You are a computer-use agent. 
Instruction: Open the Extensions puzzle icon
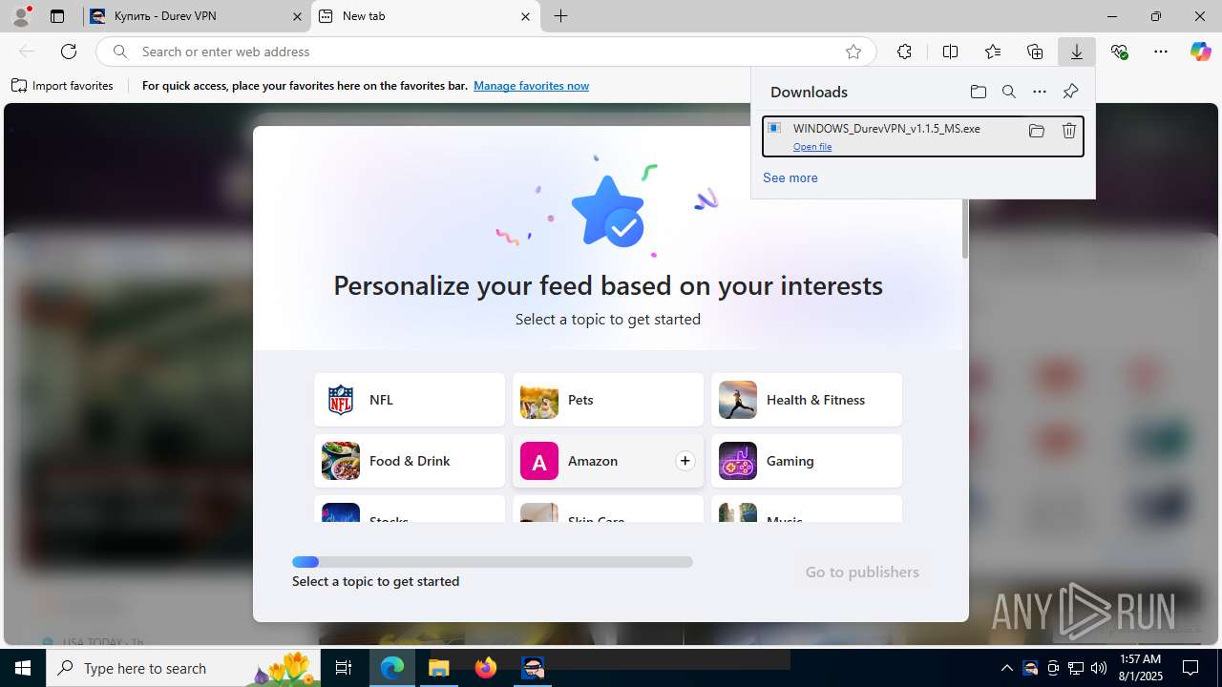pos(904,52)
